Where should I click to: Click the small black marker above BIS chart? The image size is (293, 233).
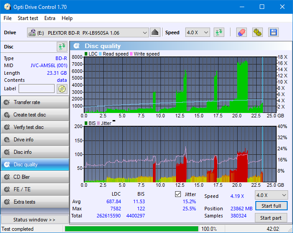click(114, 121)
